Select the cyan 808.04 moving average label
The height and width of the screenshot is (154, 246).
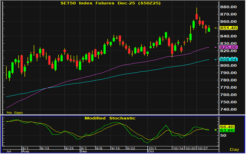point(229,60)
